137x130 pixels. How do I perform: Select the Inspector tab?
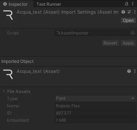tap(16, 4)
